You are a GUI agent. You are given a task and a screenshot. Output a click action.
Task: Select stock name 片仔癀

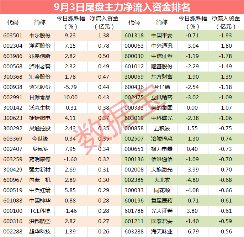coord(162,87)
